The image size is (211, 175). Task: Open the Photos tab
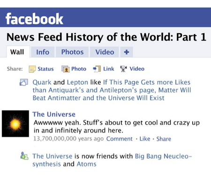point(72,52)
